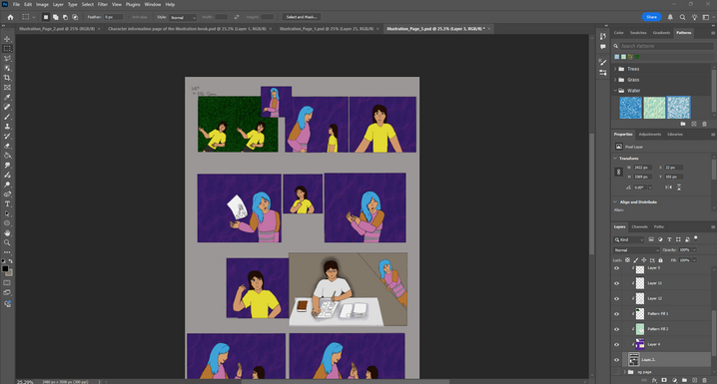Select the Frame tool
This screenshot has height=384, width=717.
pyautogui.click(x=7, y=87)
